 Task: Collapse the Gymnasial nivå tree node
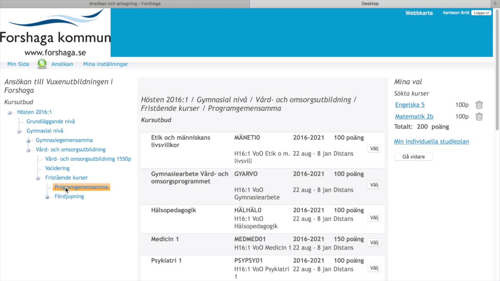point(19,131)
